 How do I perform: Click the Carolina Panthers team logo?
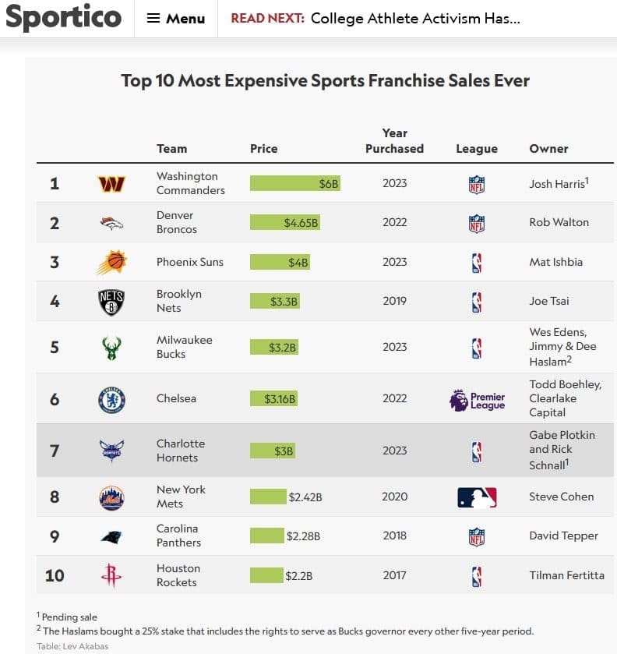click(x=111, y=536)
